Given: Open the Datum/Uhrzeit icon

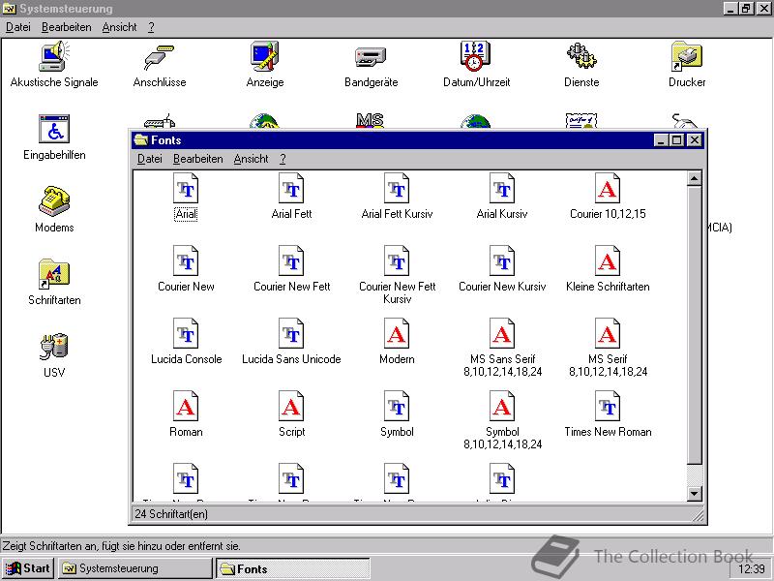Looking at the screenshot, I should pos(475,56).
